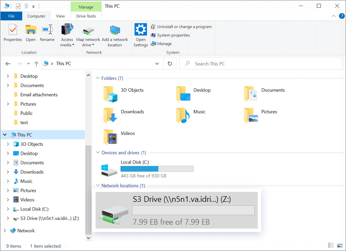The width and height of the screenshot is (346, 251).
Task: Expand the Network tree node
Action: pyautogui.click(x=5, y=231)
